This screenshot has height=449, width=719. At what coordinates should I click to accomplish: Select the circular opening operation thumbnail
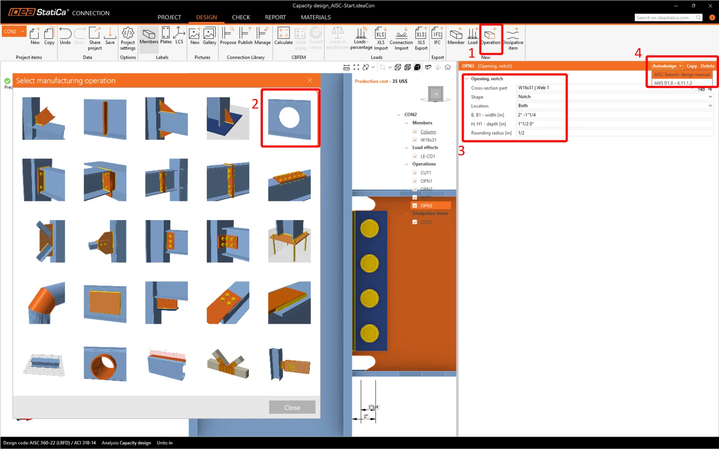click(x=289, y=119)
